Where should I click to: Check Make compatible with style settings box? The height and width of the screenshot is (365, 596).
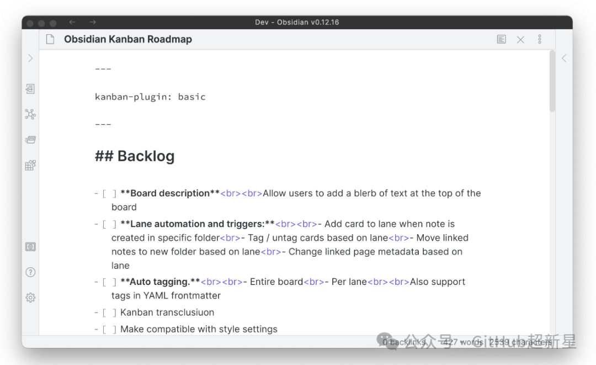(109, 329)
